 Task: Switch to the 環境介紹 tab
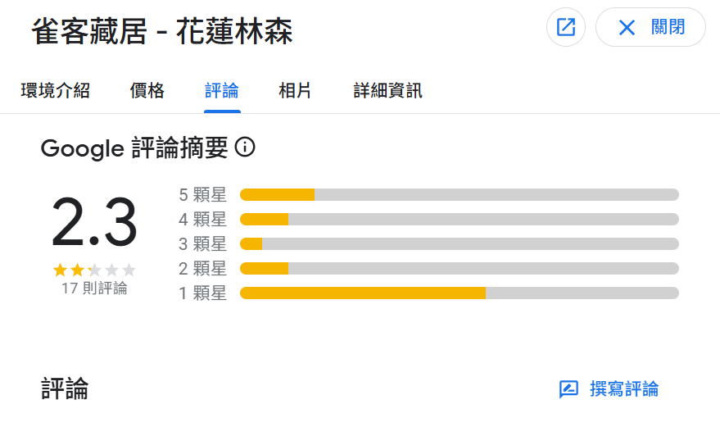[x=55, y=90]
